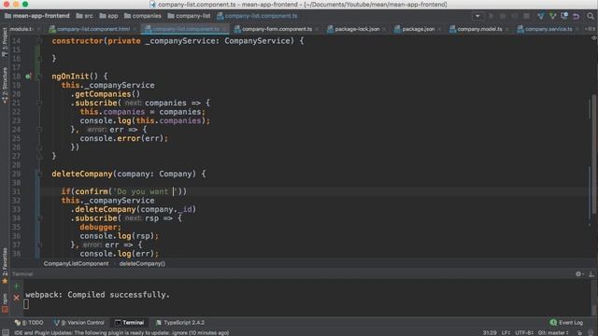The width and height of the screenshot is (598, 336).
Task: Change line separator LF in status bar
Action: [505, 333]
